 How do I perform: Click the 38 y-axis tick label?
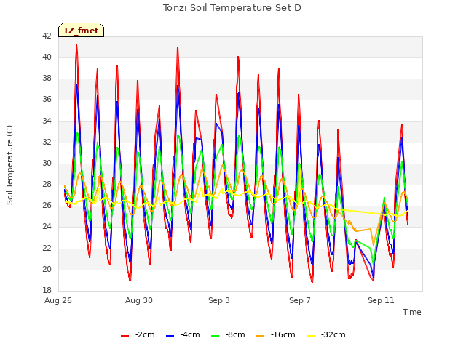tap(47, 79)
